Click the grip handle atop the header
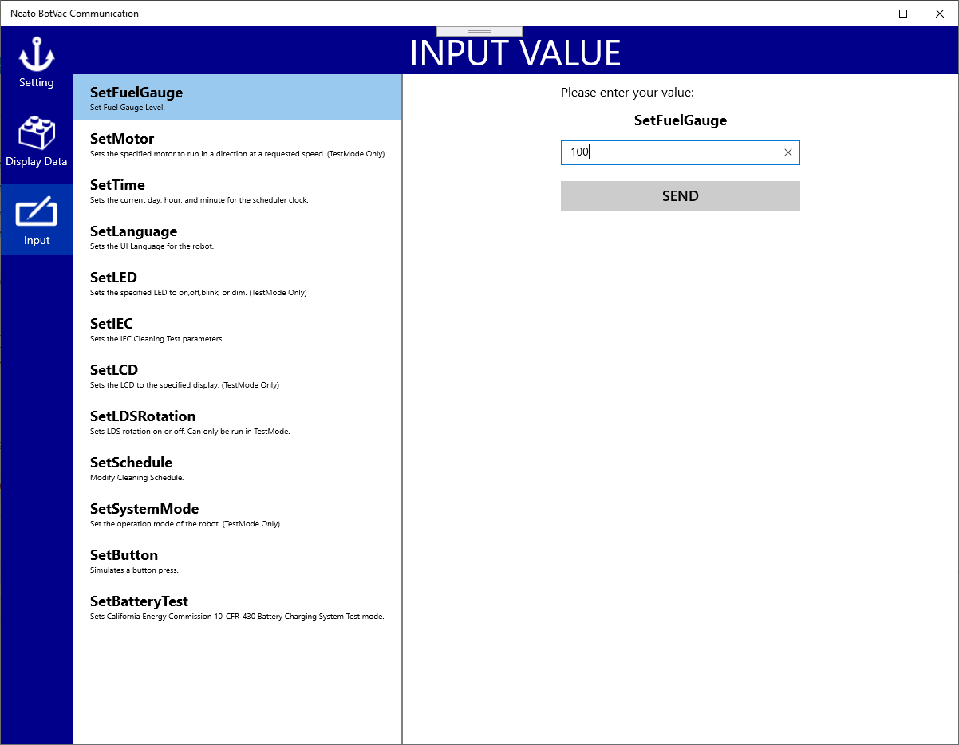959x745 pixels. point(479,31)
